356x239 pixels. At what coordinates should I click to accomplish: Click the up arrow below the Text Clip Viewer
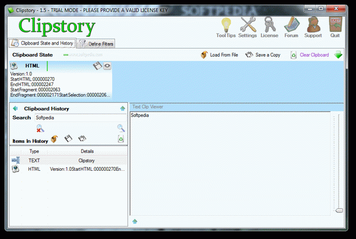[135, 221]
